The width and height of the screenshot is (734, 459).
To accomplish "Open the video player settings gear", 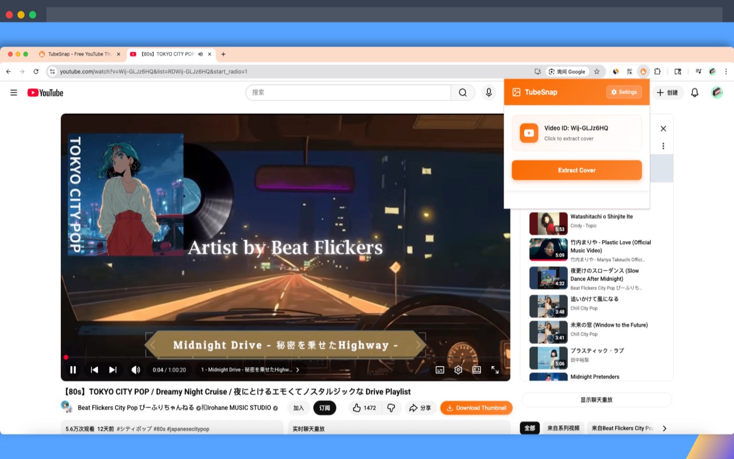I will pyautogui.click(x=458, y=370).
